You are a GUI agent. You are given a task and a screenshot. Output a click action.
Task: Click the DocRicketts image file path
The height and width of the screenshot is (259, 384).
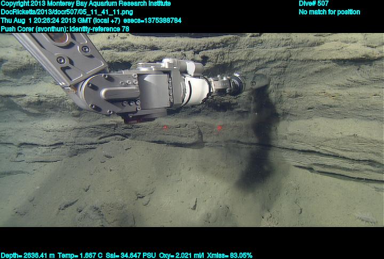coord(67,12)
